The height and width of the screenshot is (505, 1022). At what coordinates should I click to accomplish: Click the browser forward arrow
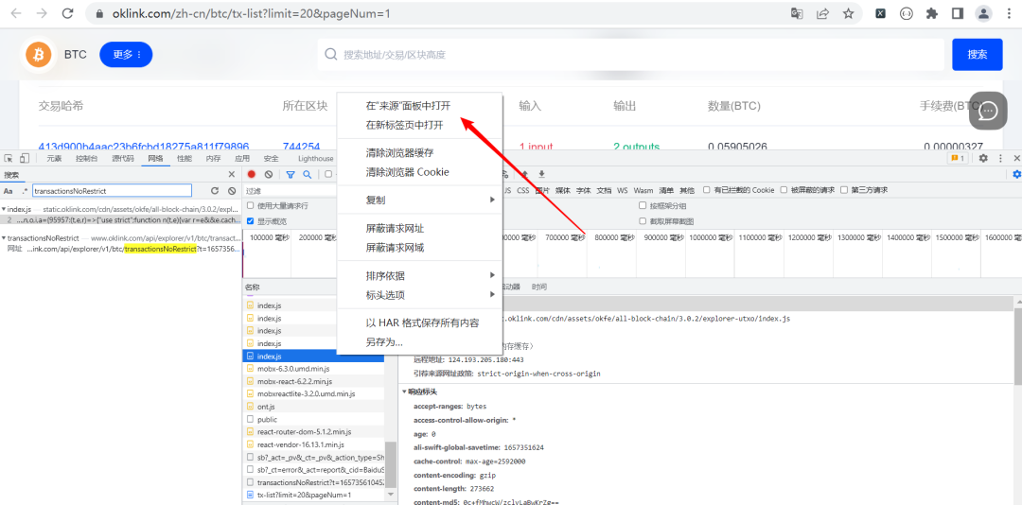pos(42,13)
